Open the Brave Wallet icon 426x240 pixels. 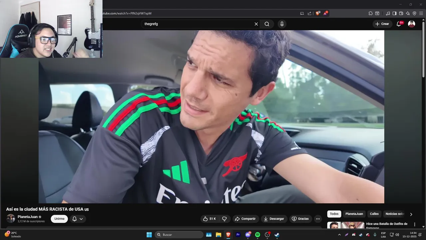[x=401, y=13]
